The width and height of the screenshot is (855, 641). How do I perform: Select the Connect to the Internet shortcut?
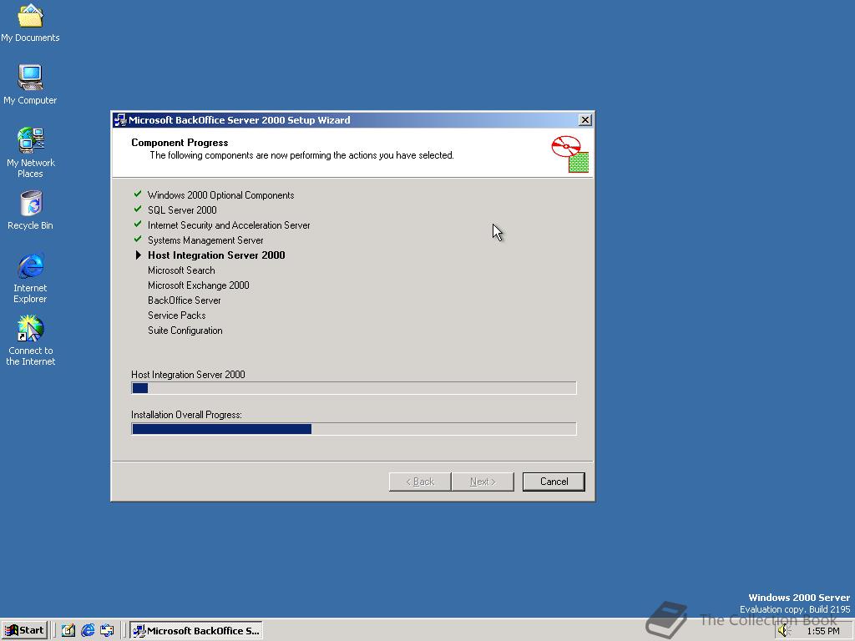[x=30, y=341]
